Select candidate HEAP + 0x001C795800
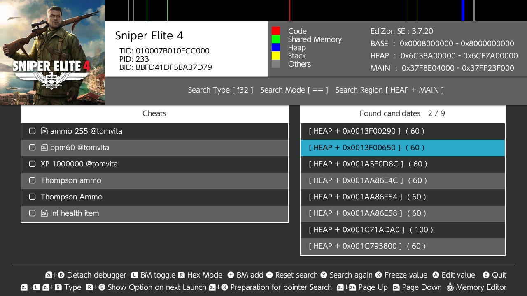Screen dimensions: 527x296 point(403,246)
